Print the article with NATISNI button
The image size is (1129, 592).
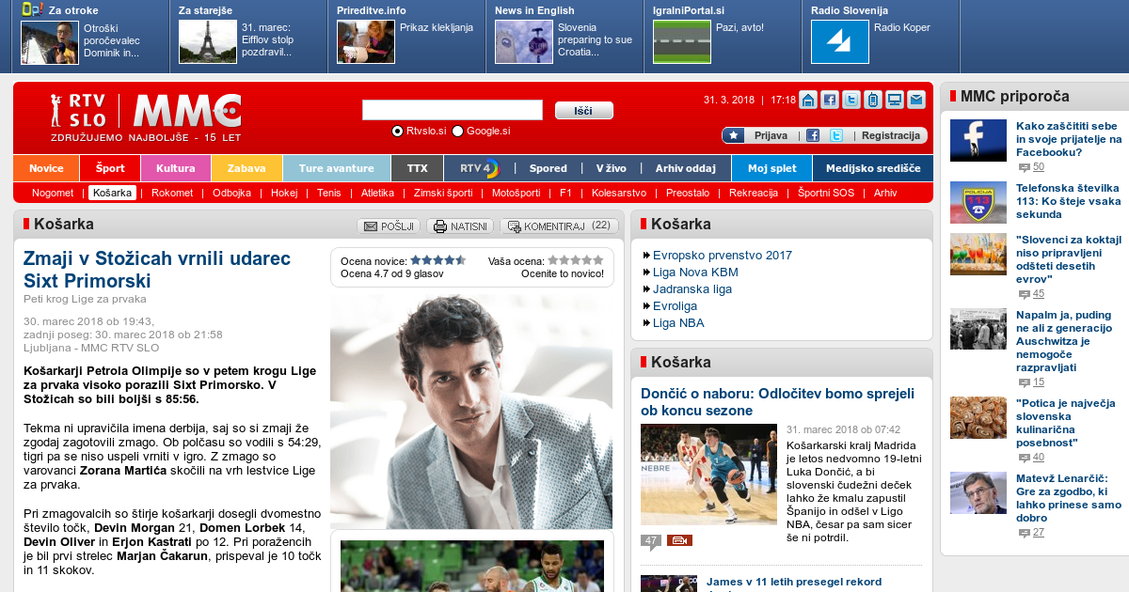point(460,226)
